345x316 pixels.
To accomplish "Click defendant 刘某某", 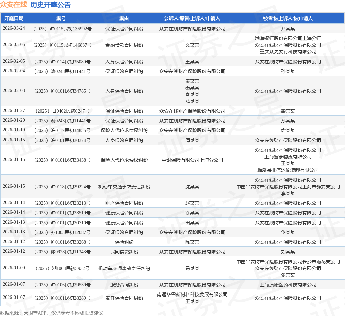I will coord(288,252).
